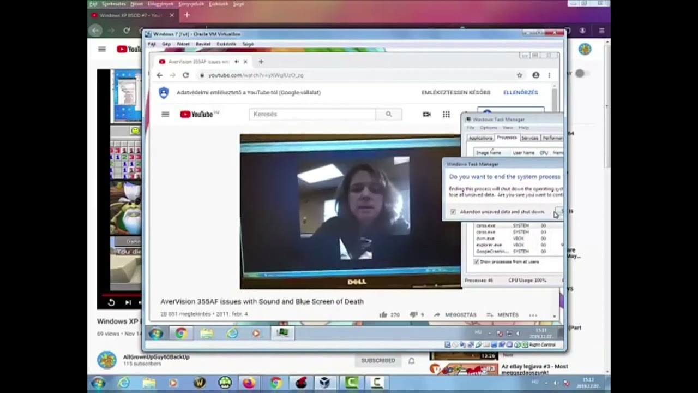Open the View menu in Task Manager
Viewport: 698px width, 393px height.
[x=508, y=128]
